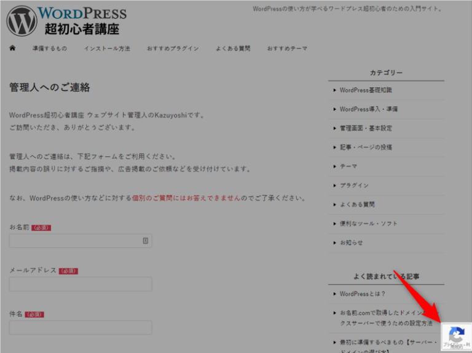The width and height of the screenshot is (472, 353).
Task: Read the WordPressとは？ popular article
Action: pos(363,294)
